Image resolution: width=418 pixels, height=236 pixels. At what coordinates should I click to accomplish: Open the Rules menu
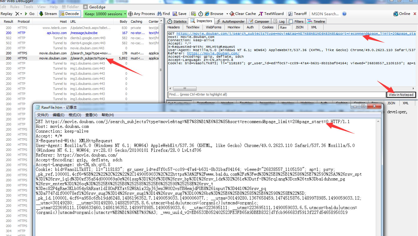point(15,7)
